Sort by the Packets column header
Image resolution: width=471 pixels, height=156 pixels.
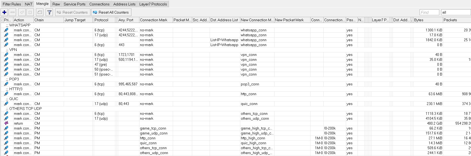457,20
